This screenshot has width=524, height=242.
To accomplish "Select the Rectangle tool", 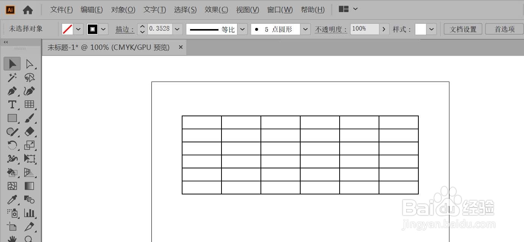I will pos(12,118).
